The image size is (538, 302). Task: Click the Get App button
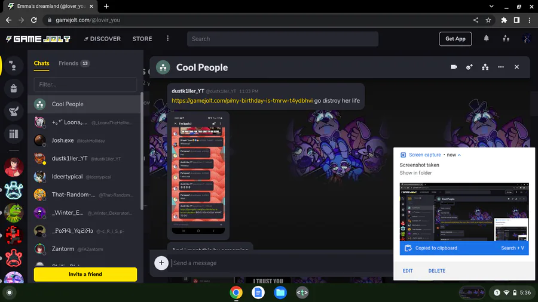tap(456, 39)
